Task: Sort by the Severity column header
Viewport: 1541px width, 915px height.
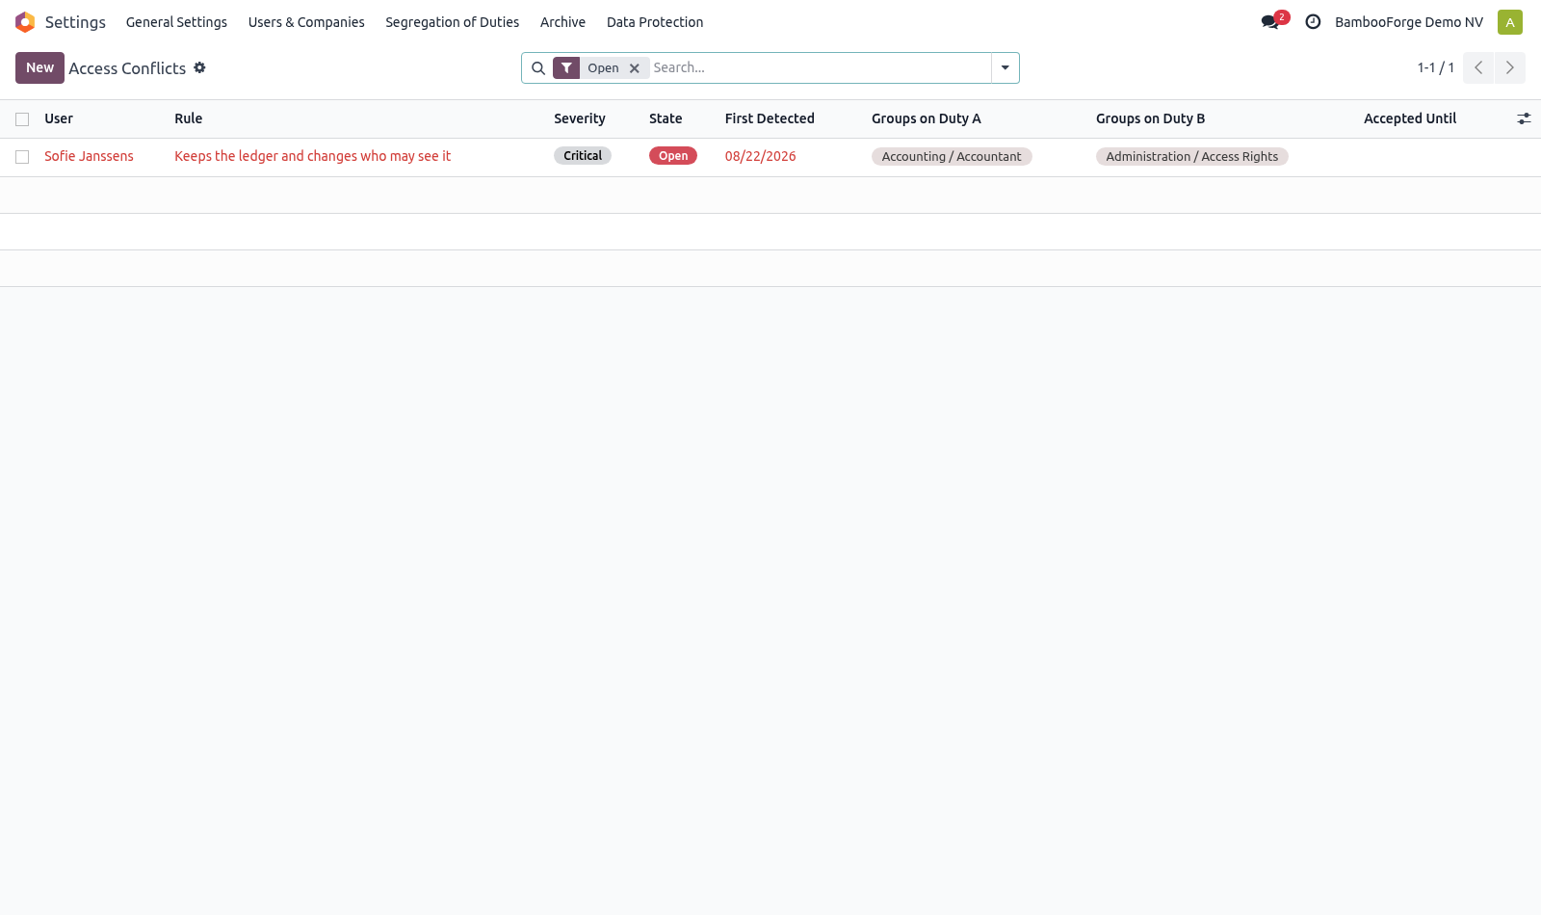Action: [x=580, y=118]
